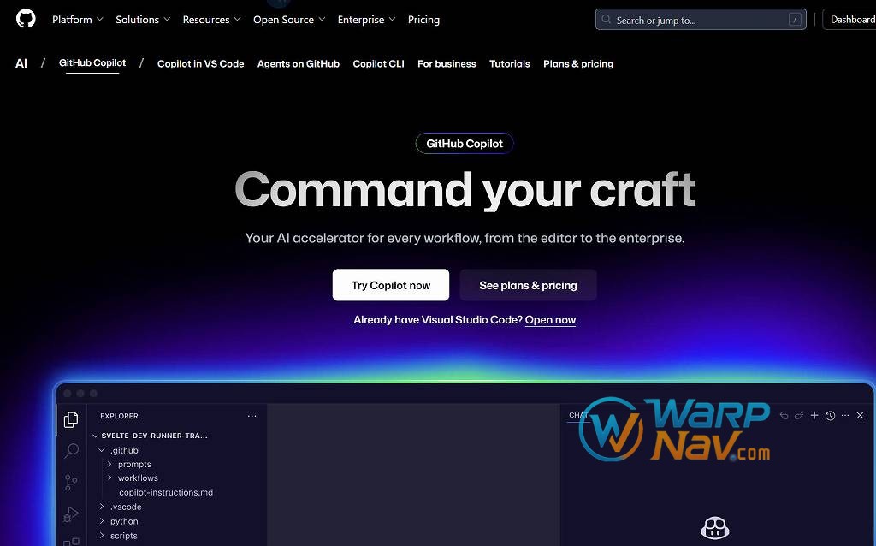Click the Explorer panel three-dots menu
The image size is (876, 546).
(252, 417)
